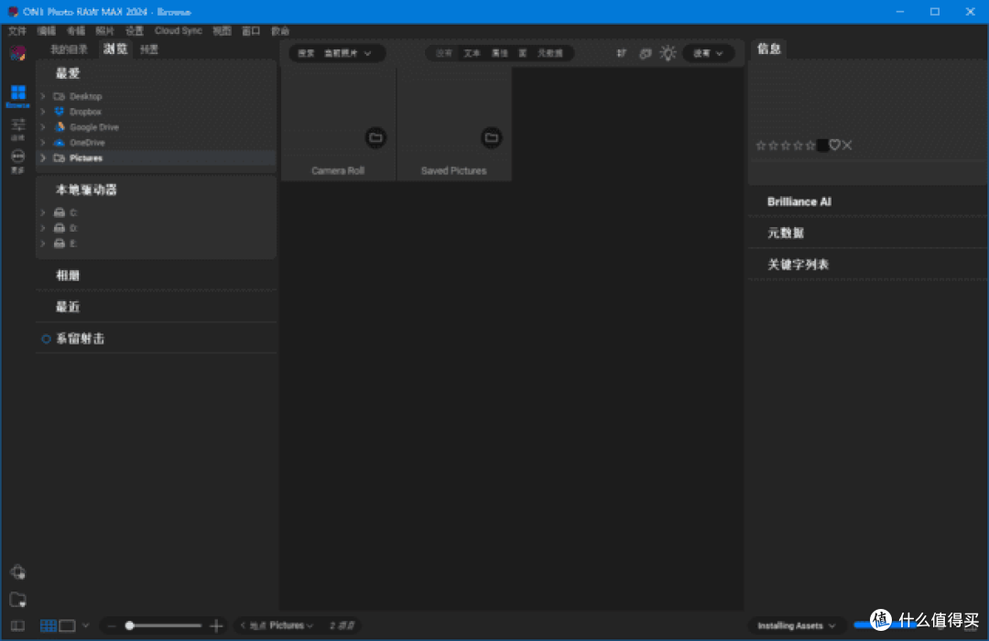Click folder badge on Saved Pictures thumbnail
The width and height of the screenshot is (989, 641).
[x=492, y=137]
